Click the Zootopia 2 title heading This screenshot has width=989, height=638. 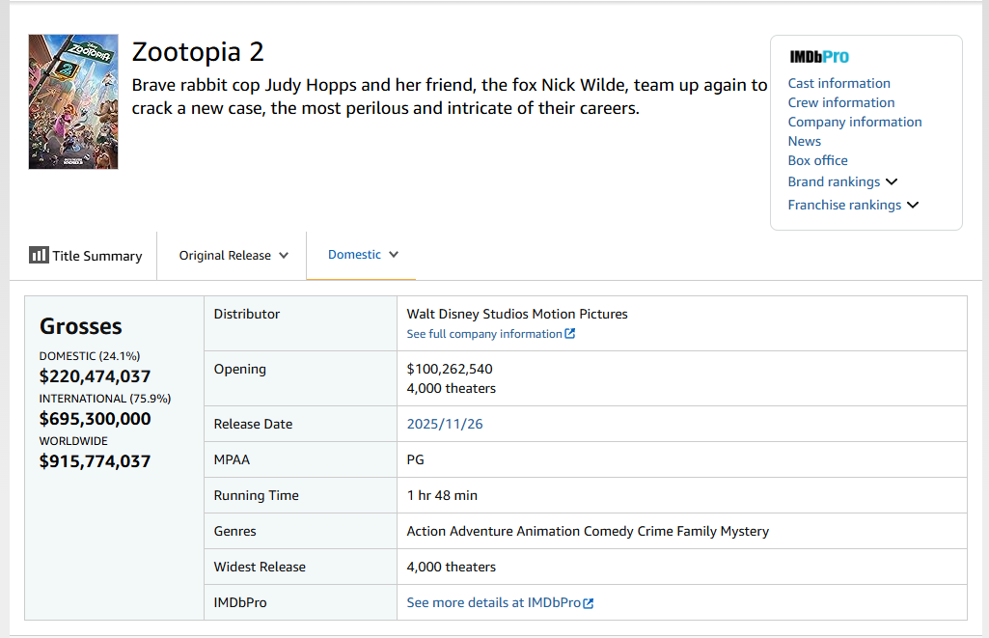(x=198, y=52)
